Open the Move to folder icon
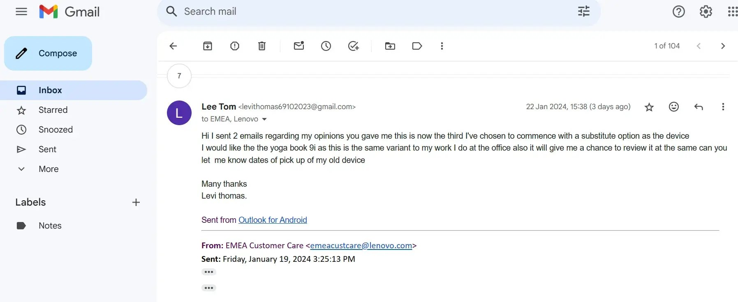This screenshot has width=738, height=302. [x=390, y=46]
